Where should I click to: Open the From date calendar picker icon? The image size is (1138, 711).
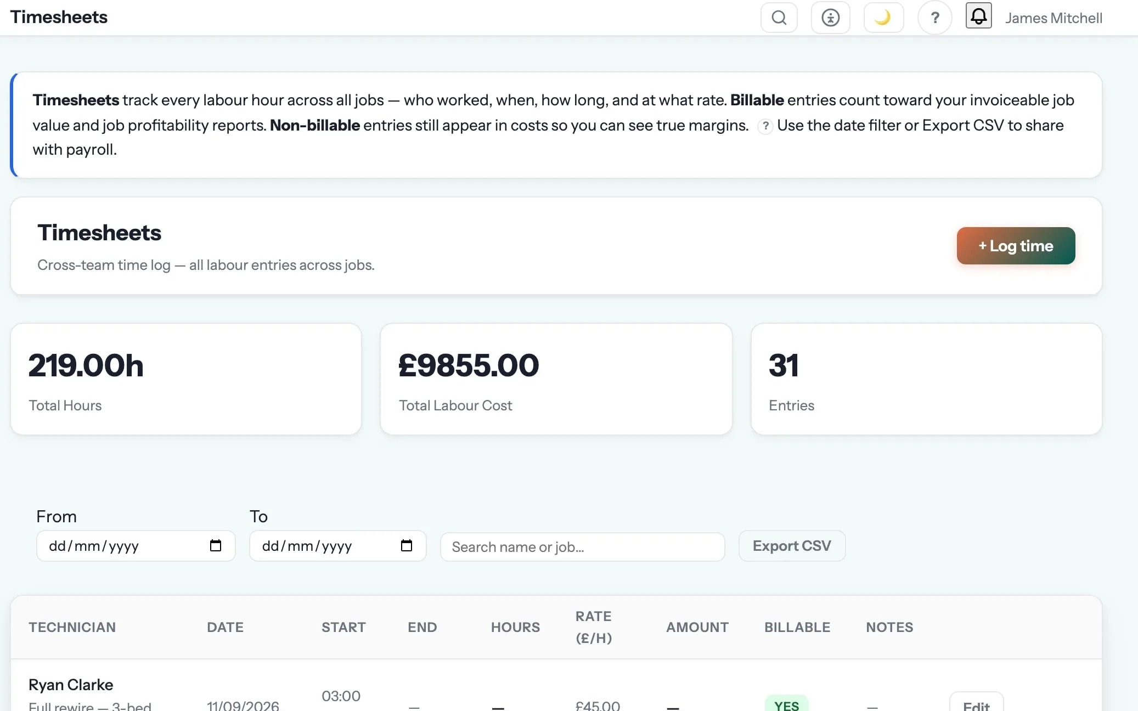[216, 545]
